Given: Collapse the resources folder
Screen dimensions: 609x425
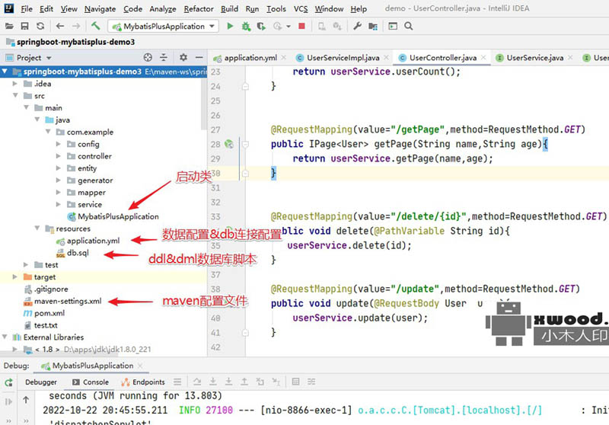Looking at the screenshot, I should click(37, 228).
